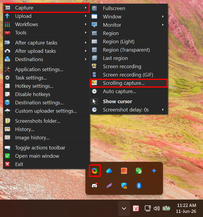203x217 pixels.
Task: Expand the Window submenu arrow
Action: click(163, 17)
